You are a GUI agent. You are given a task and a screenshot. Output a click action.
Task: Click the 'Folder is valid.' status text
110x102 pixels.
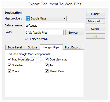(39, 39)
